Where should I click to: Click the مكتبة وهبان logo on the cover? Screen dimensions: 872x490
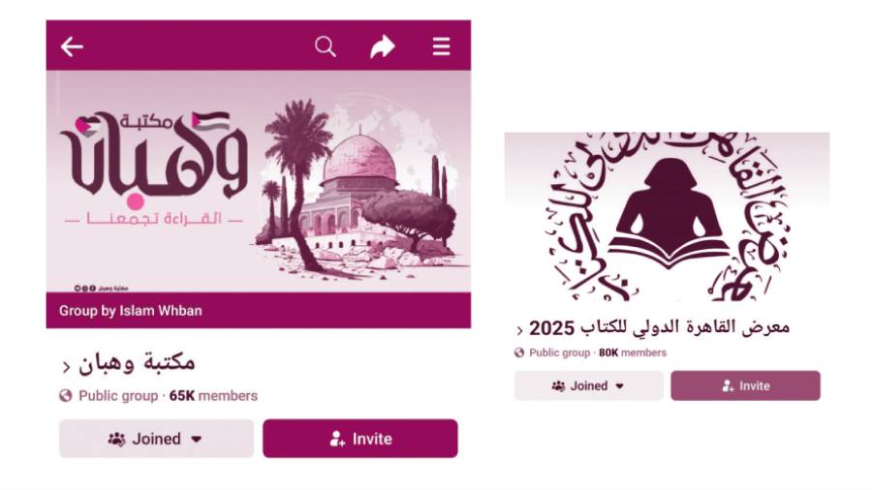tap(153, 161)
